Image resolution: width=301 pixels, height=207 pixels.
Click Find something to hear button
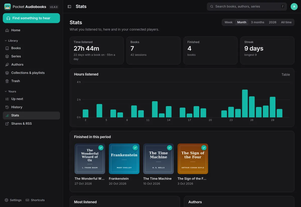tap(31, 18)
